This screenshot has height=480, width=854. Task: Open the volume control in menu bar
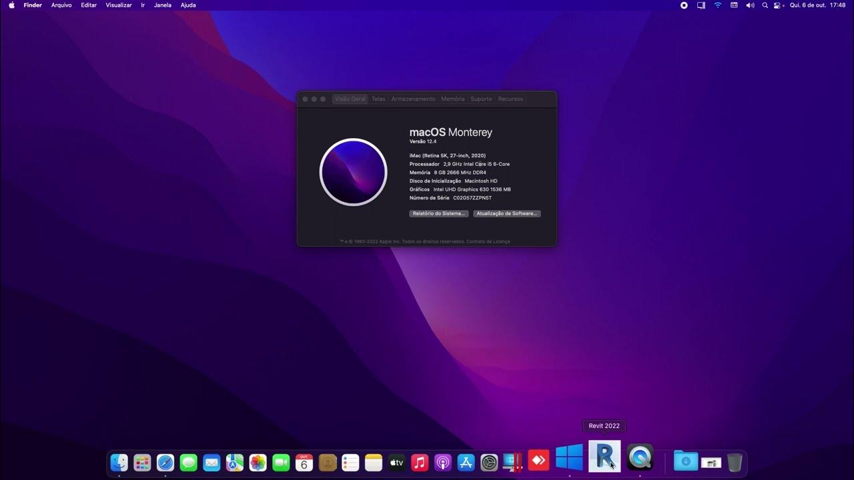pyautogui.click(x=750, y=5)
